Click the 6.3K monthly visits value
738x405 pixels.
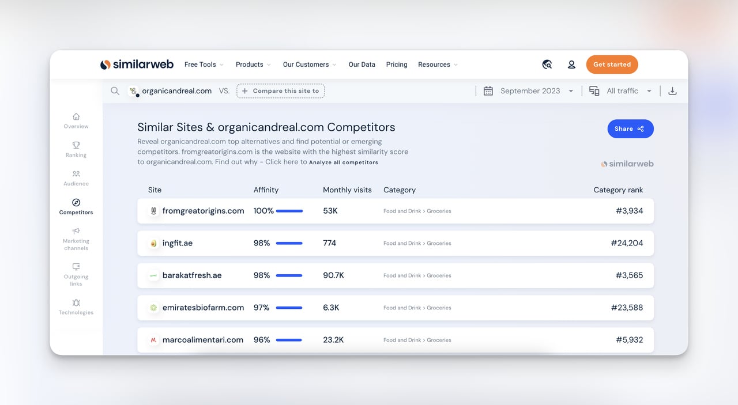click(331, 308)
